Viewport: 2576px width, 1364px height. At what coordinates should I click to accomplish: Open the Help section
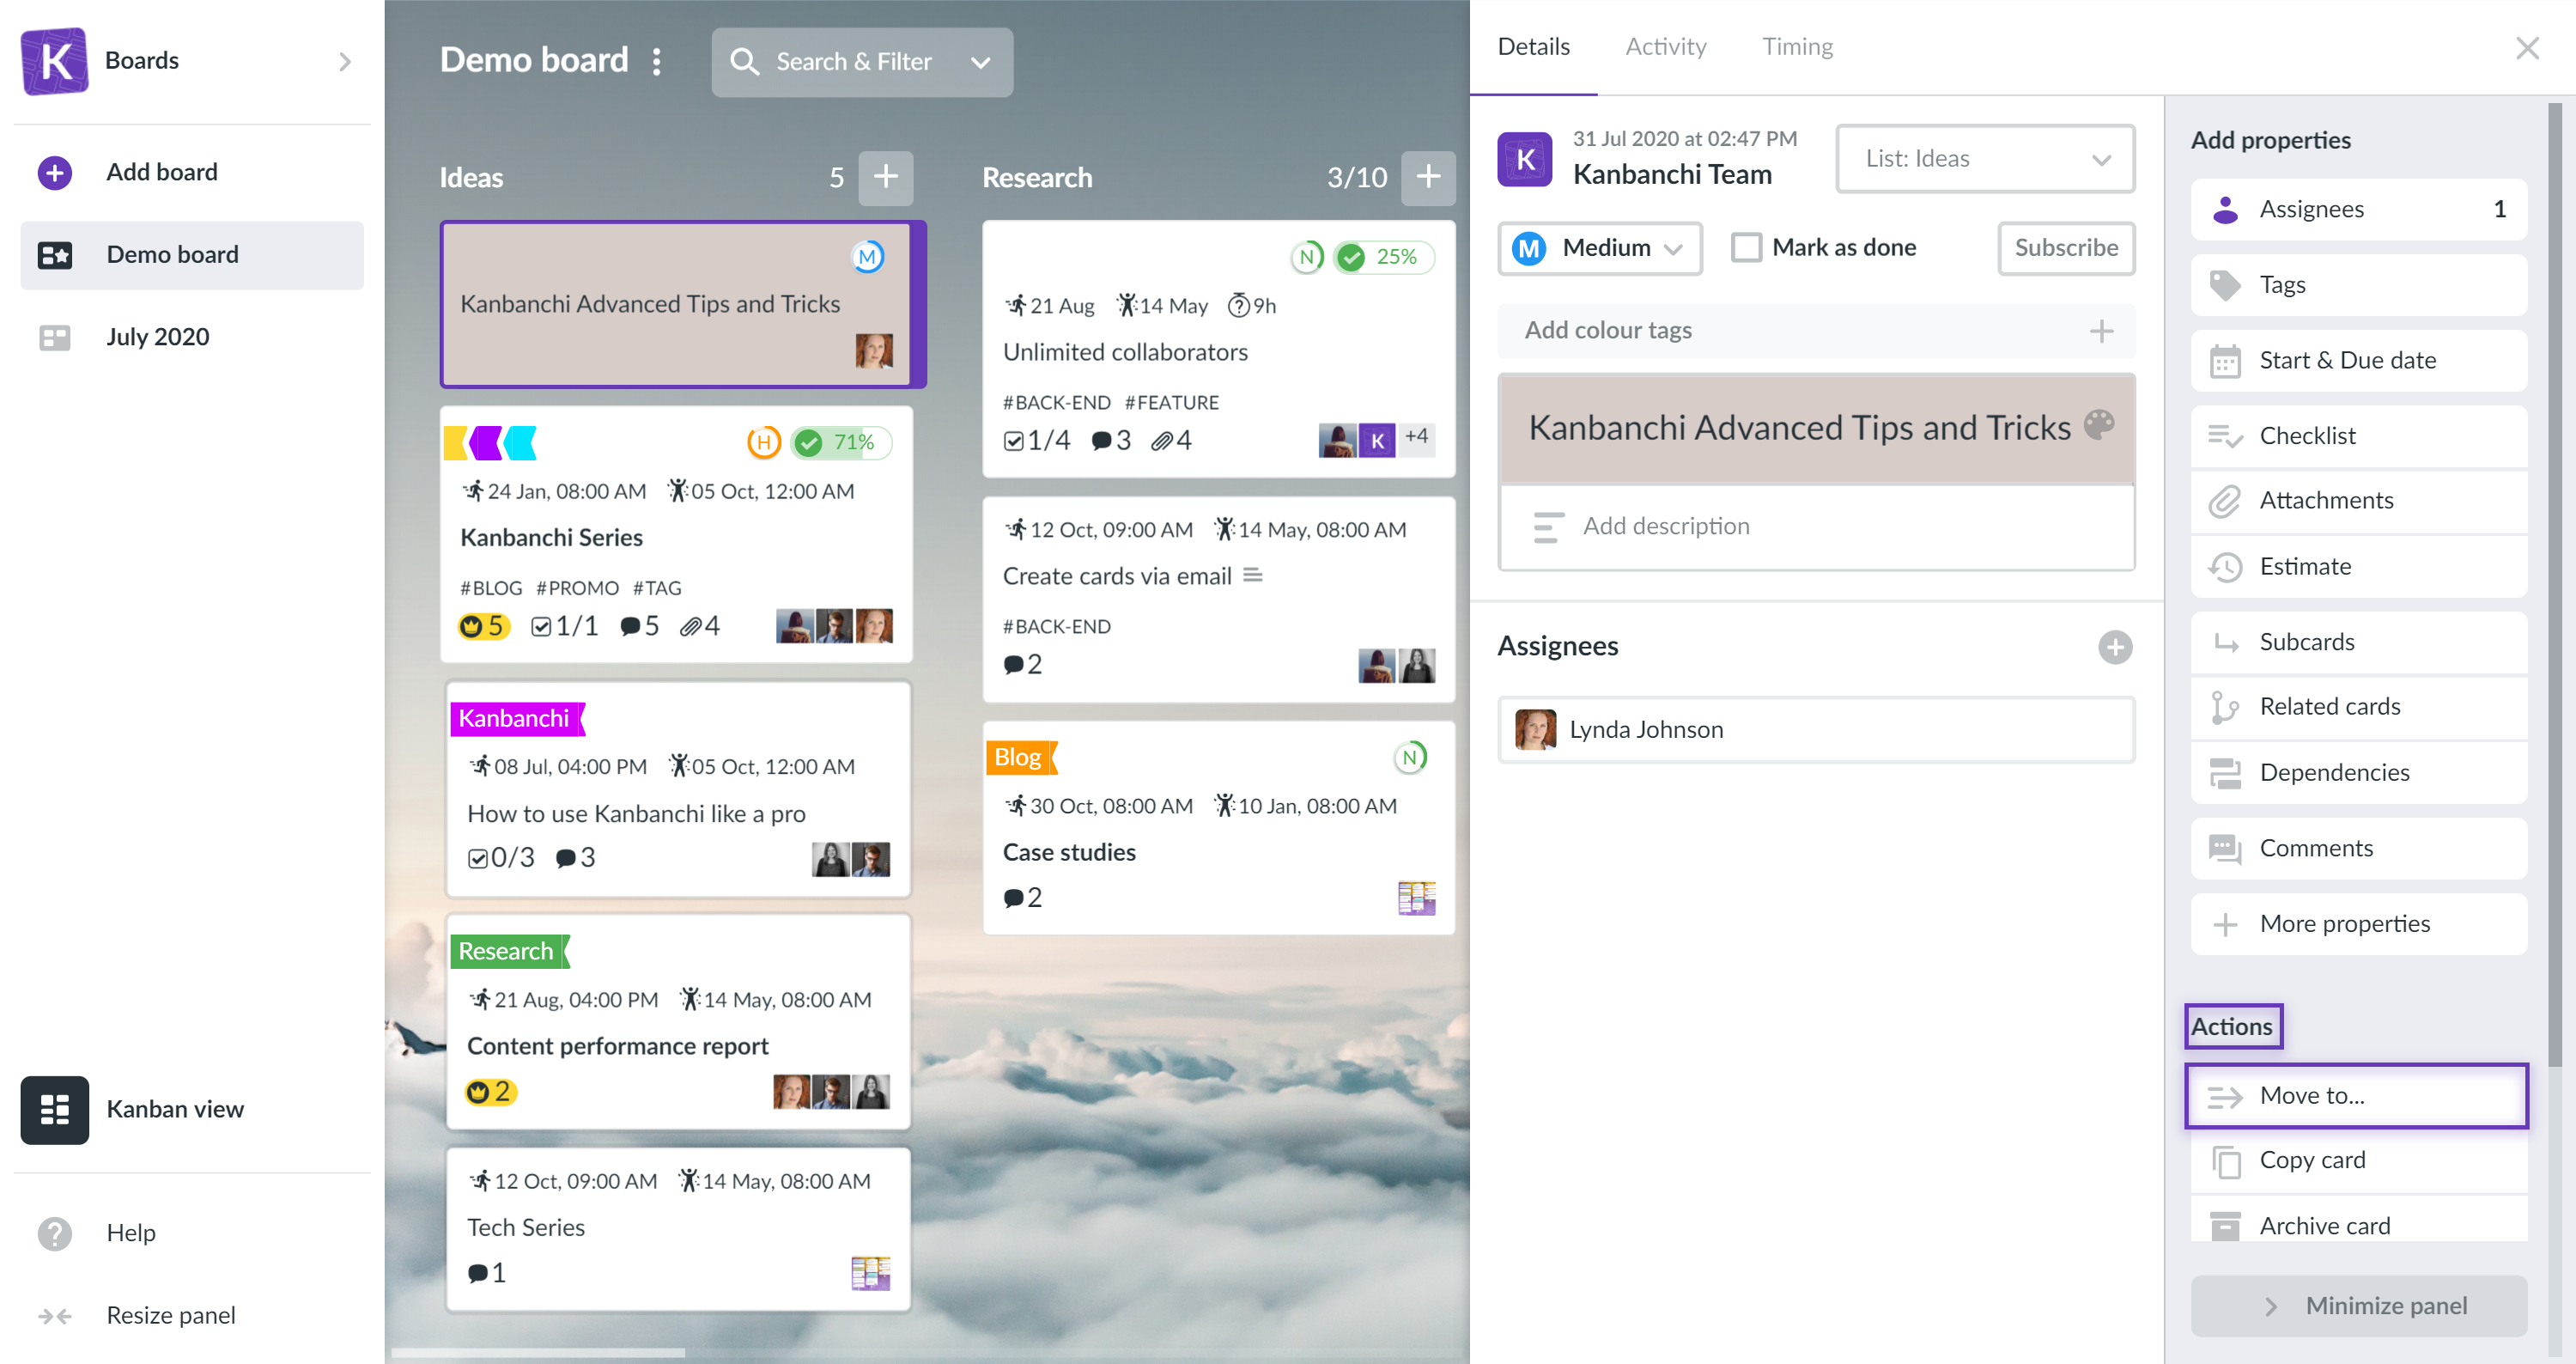pyautogui.click(x=130, y=1233)
